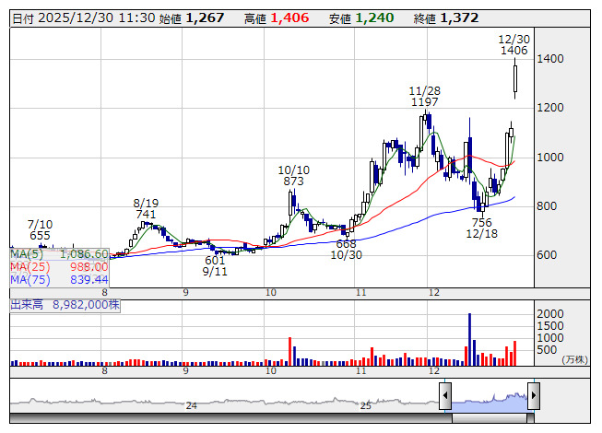Click the 出来高 volume label
The image size is (602, 433).
(x=27, y=303)
